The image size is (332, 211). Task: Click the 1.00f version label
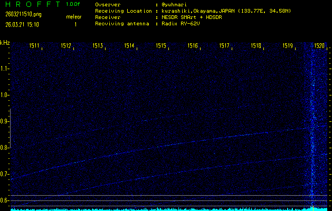[x=73, y=4]
